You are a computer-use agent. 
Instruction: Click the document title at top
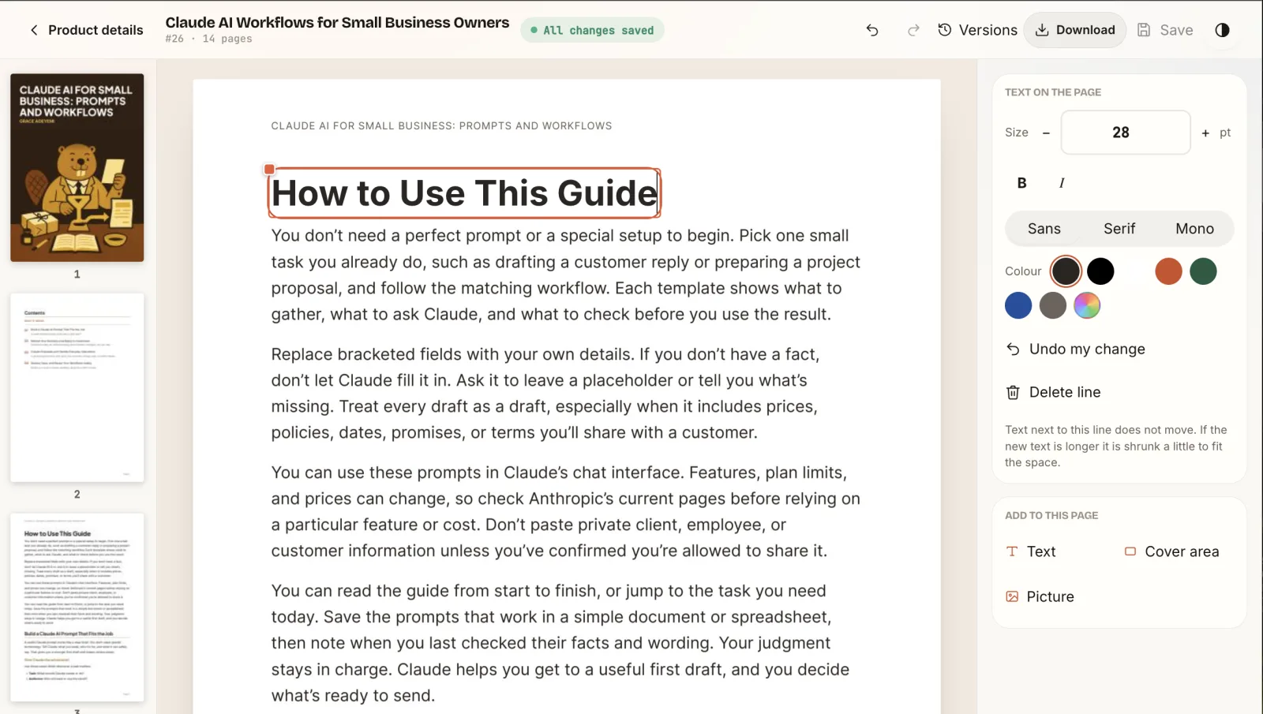pyautogui.click(x=337, y=23)
